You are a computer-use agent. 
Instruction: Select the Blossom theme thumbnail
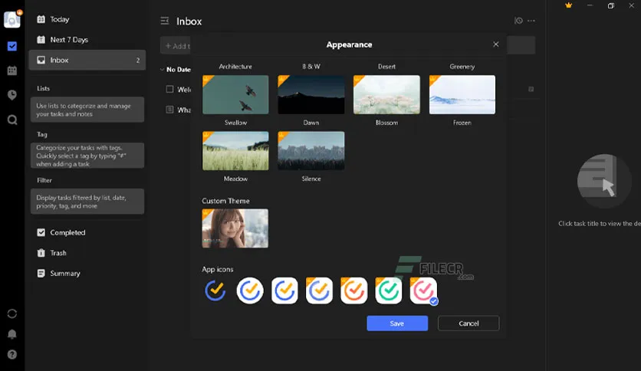386,94
